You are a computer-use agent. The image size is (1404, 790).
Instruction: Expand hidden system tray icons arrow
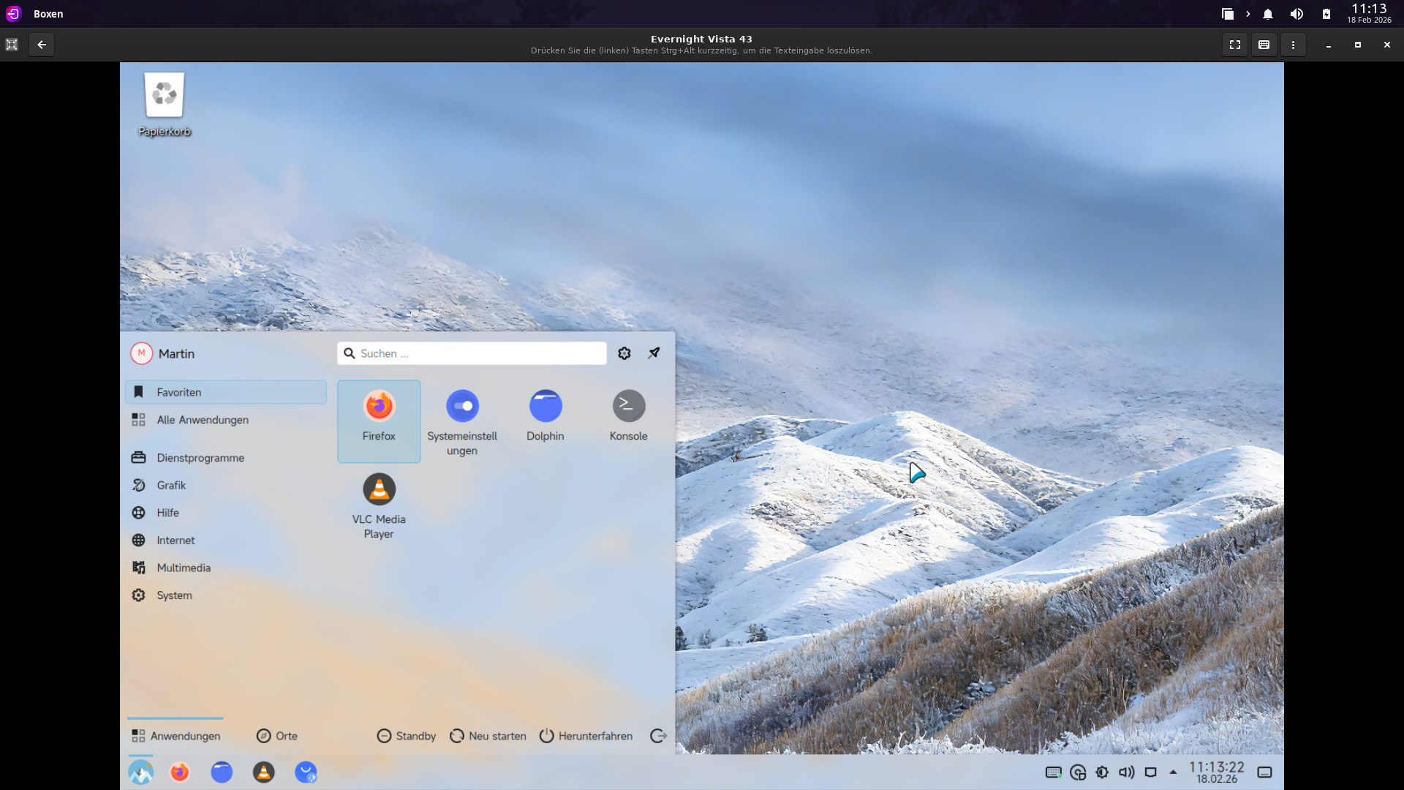click(x=1173, y=772)
